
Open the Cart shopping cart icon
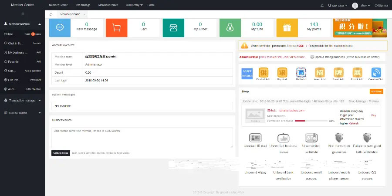point(117,27)
